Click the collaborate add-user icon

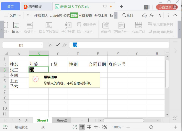tap(151, 15)
